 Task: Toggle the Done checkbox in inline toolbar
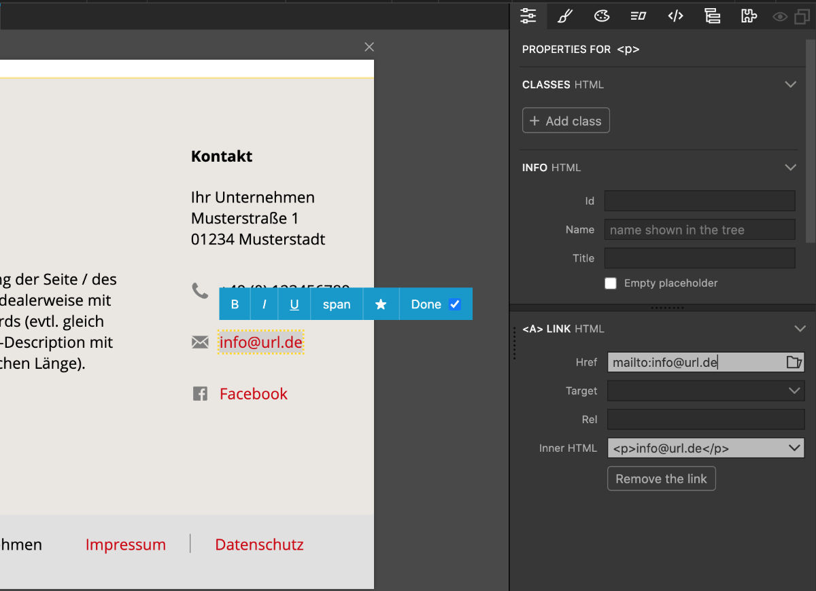pyautogui.click(x=456, y=304)
